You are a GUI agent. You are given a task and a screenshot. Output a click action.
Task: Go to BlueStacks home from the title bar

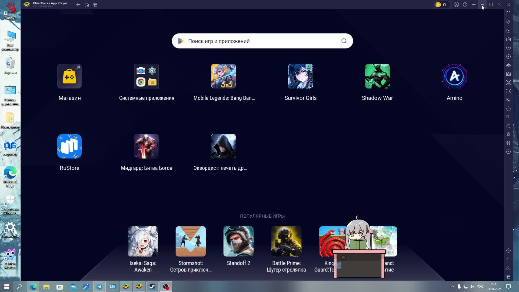[x=87, y=5]
